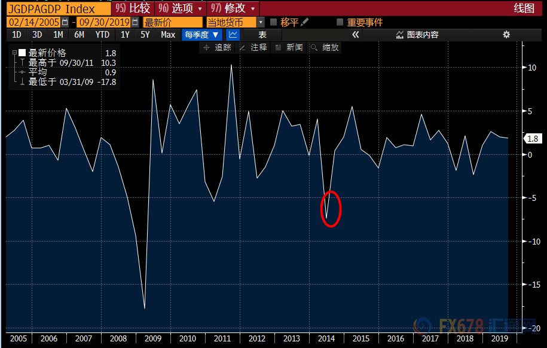Activate the 缩放 zoom magnifier tool

(325, 47)
